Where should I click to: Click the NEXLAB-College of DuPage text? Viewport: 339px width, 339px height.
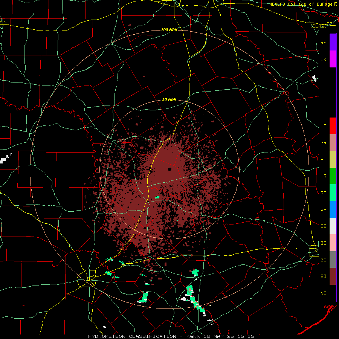[301, 4]
